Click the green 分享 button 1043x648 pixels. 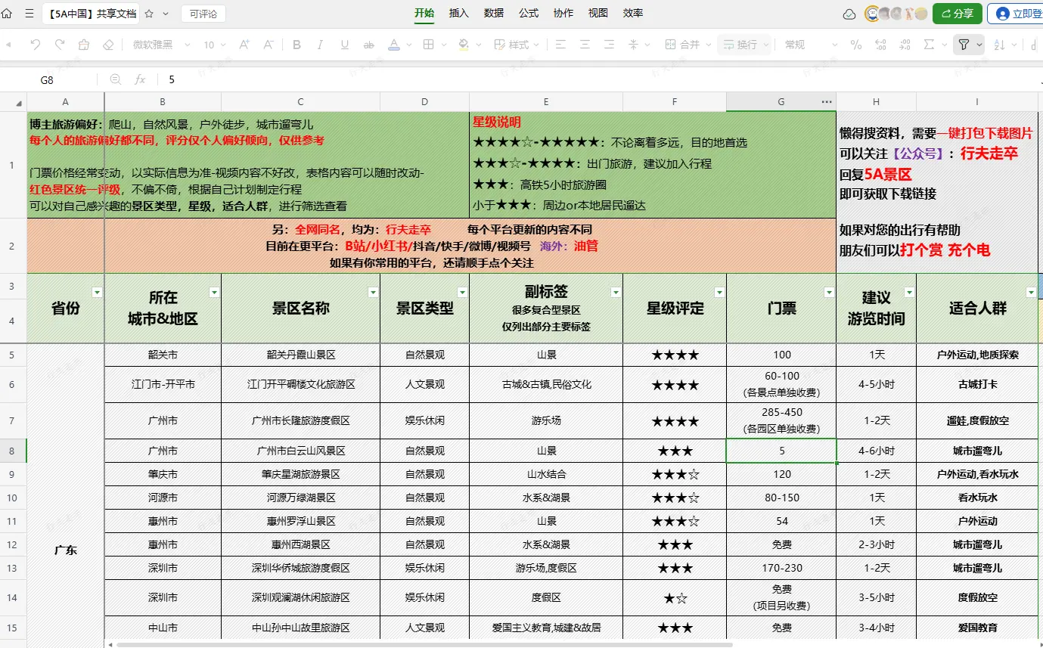(x=957, y=14)
